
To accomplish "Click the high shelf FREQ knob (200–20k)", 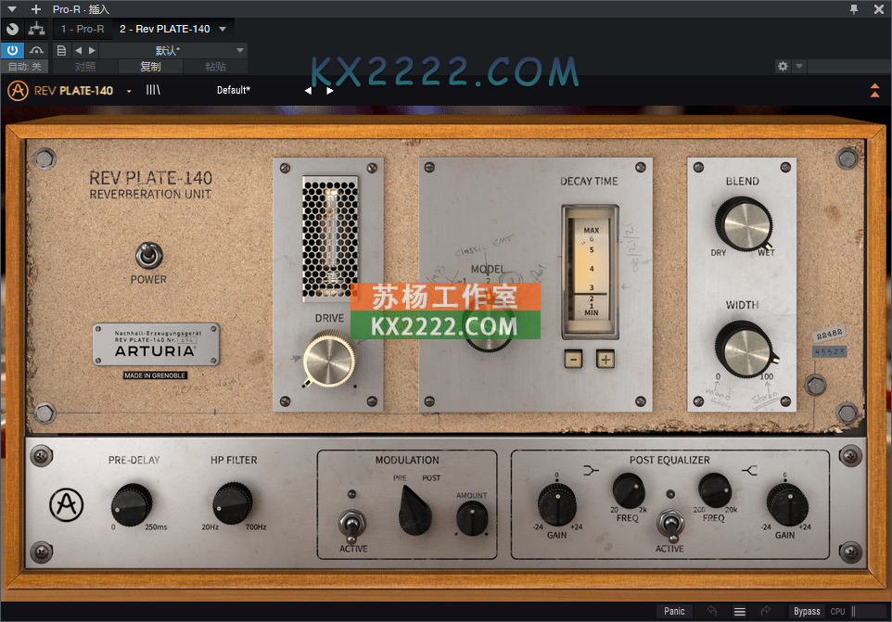I will pos(715,490).
